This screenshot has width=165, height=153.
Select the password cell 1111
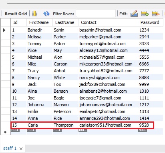151,98
